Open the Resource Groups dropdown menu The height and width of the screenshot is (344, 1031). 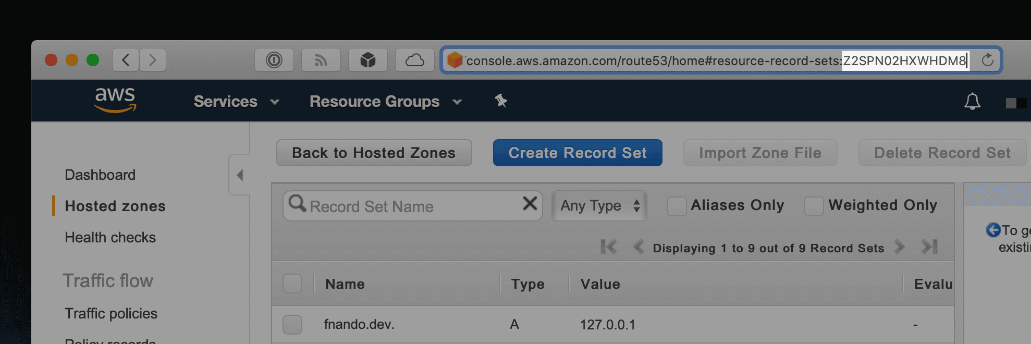(386, 101)
